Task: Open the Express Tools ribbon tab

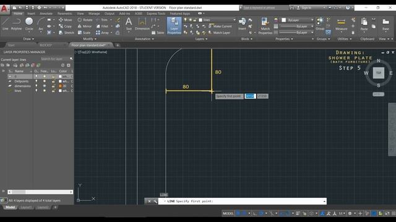Action: pyautogui.click(x=156, y=14)
